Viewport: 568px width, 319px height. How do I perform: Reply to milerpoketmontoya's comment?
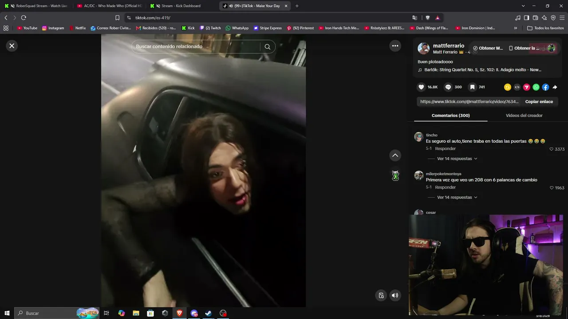point(445,187)
